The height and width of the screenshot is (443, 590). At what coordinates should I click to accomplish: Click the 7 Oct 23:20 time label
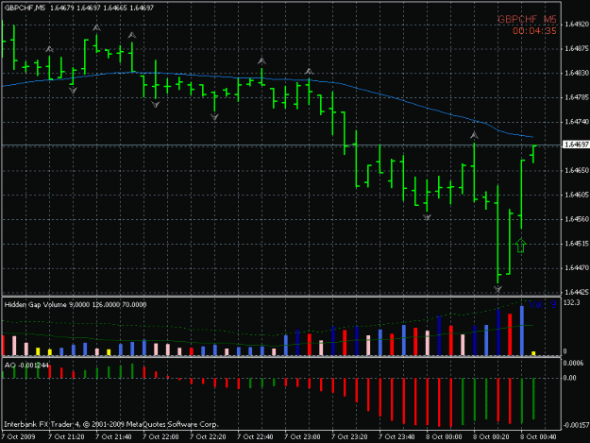pos(349,437)
